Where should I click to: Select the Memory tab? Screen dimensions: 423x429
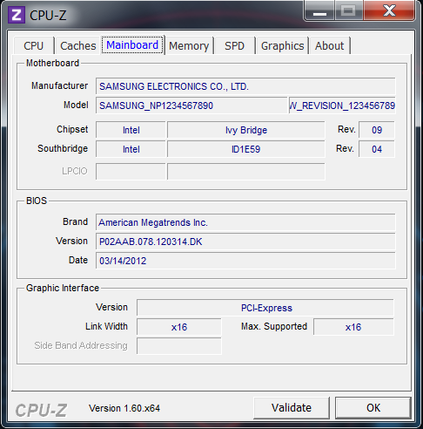pos(189,45)
